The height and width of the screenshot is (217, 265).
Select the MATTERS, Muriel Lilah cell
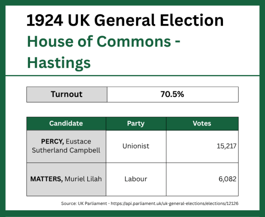[66, 179]
